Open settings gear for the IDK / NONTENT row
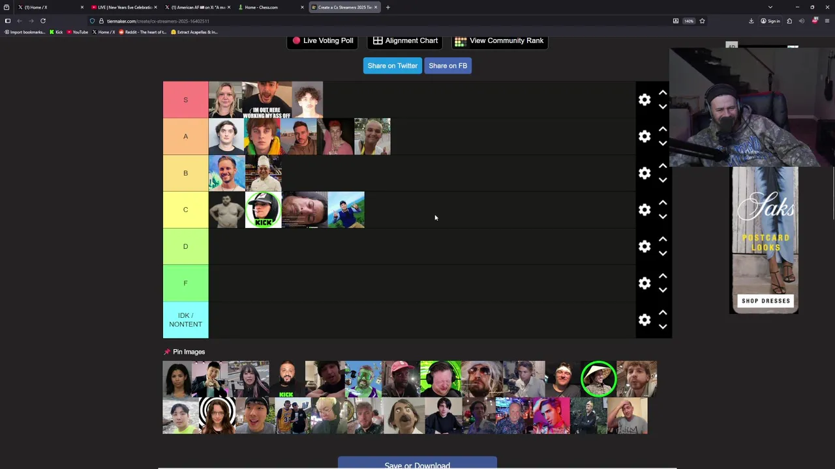This screenshot has width=835, height=469. pos(645,320)
